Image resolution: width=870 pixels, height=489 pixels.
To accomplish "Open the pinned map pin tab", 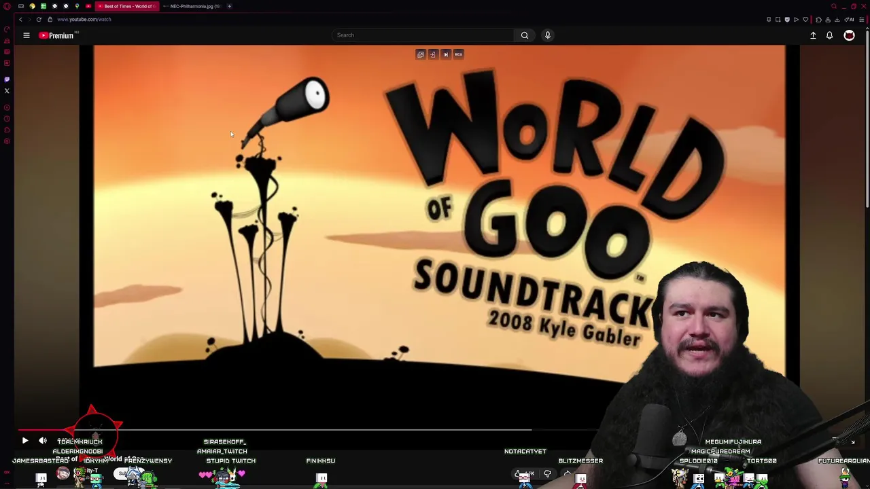I will click(x=77, y=6).
